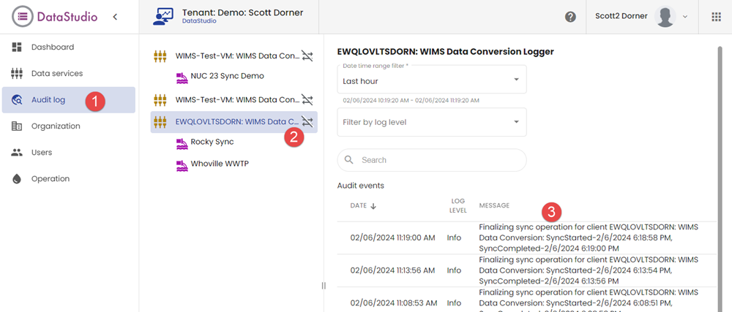Open the apps grid menu icon

715,17
